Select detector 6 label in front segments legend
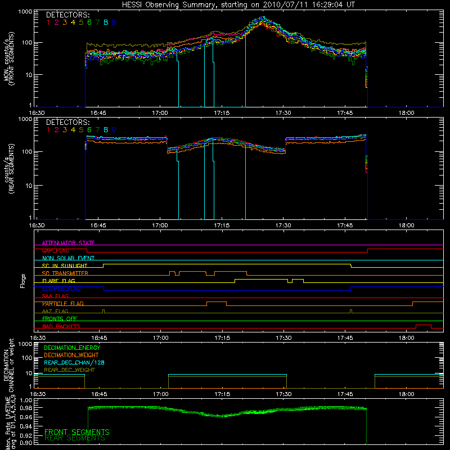This screenshot has height=450, width=450. point(89,22)
